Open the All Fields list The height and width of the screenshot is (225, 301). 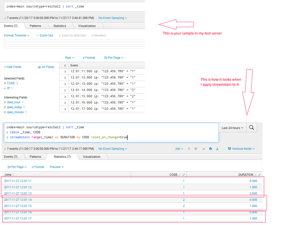46,67
